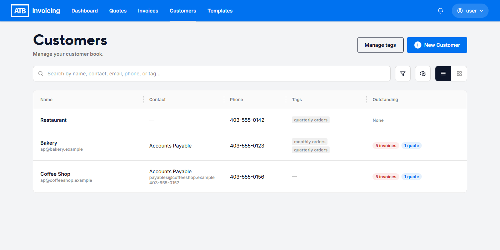Open the Quotes tab

118,11
